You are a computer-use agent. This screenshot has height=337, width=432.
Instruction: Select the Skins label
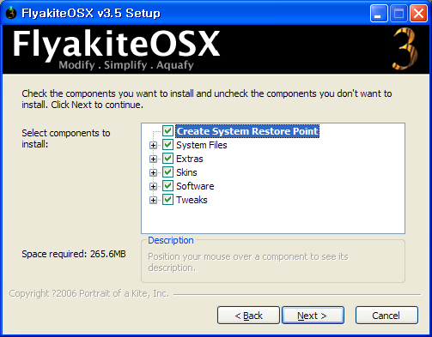pos(186,172)
